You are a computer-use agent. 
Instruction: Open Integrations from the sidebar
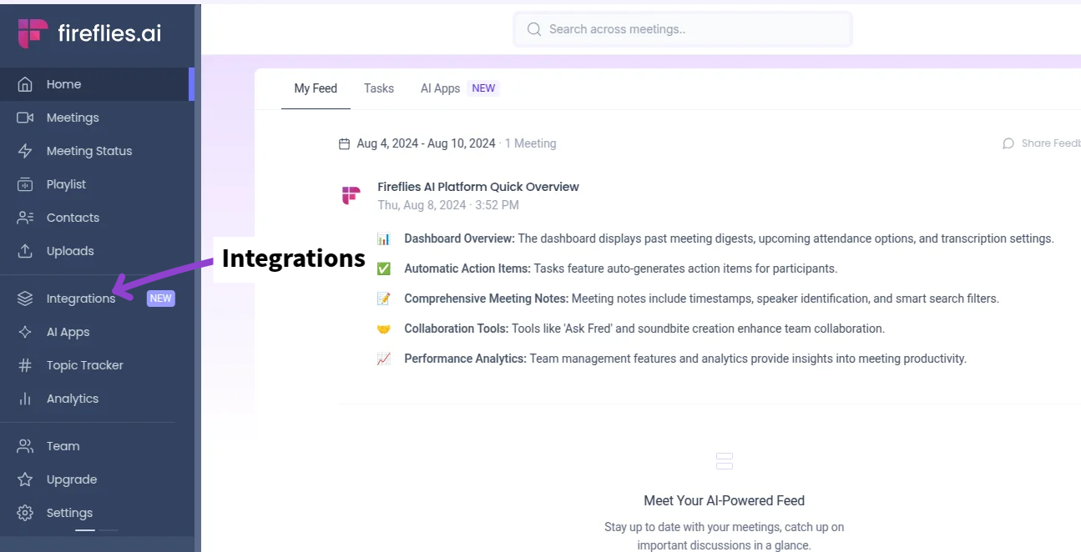[x=81, y=298]
